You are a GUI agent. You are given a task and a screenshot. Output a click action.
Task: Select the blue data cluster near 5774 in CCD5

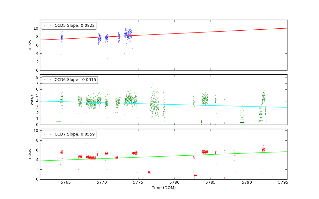pos(128,33)
